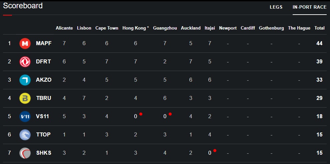Screen dimensions: 330x164
Task: Click the Scoreboard heading
Action: [23, 6]
